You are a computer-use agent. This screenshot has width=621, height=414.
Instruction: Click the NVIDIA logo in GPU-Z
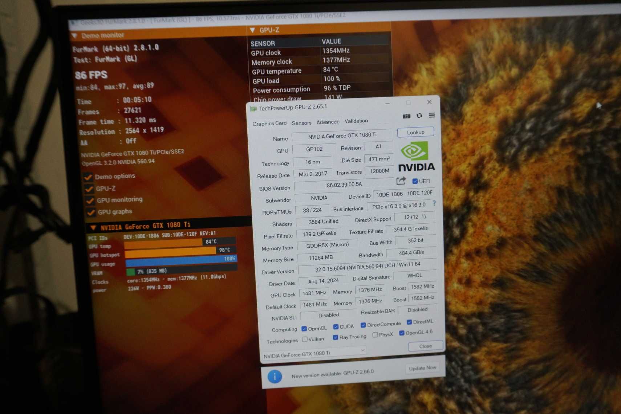[417, 157]
